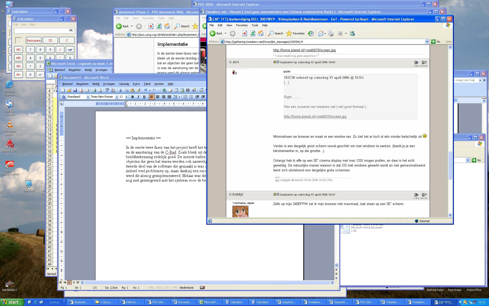Click the Save diskette icon in Word
The width and height of the screenshot is (489, 306).
click(x=75, y=90)
